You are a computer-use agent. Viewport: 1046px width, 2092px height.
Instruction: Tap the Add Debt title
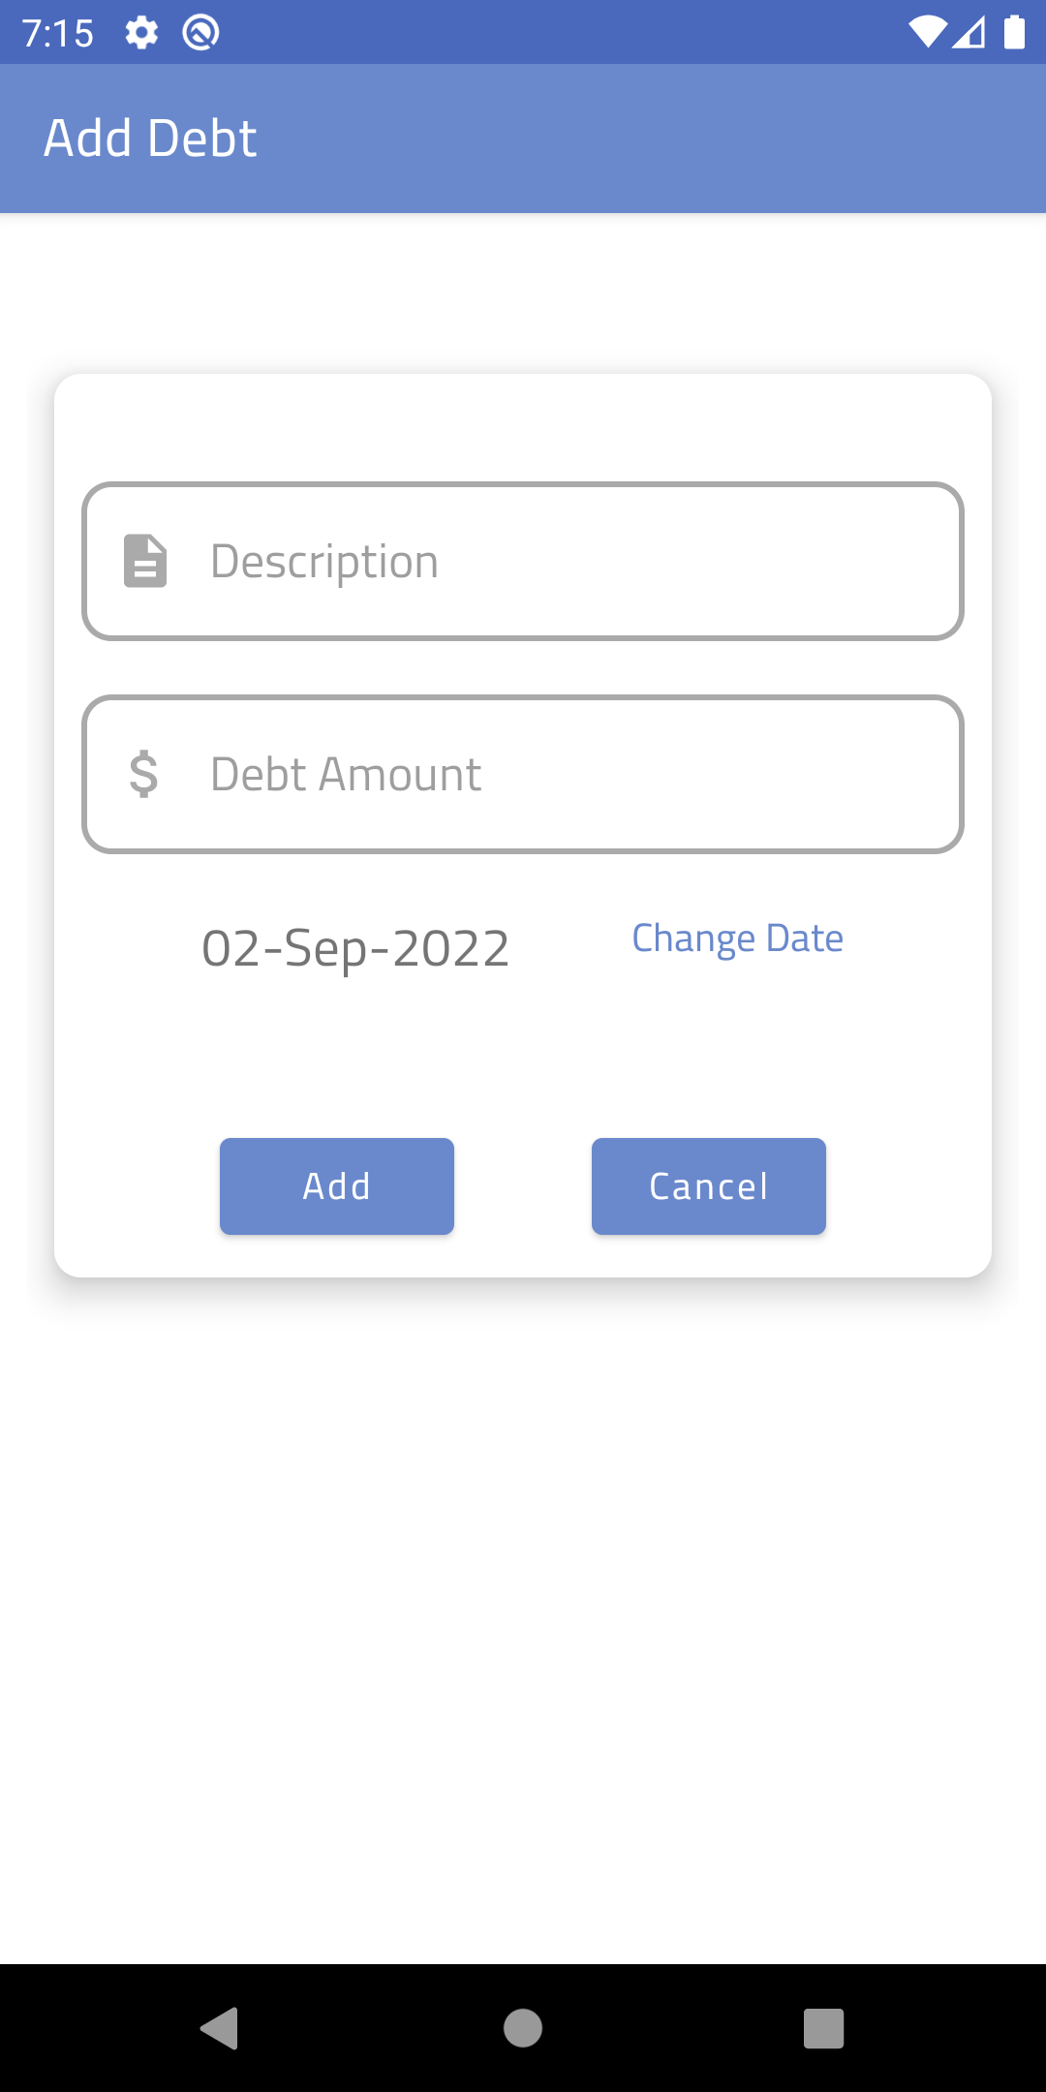pyautogui.click(x=150, y=138)
